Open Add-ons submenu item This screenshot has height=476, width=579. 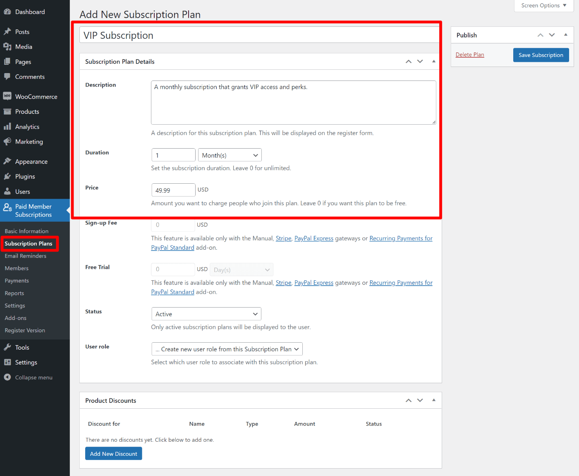(16, 318)
